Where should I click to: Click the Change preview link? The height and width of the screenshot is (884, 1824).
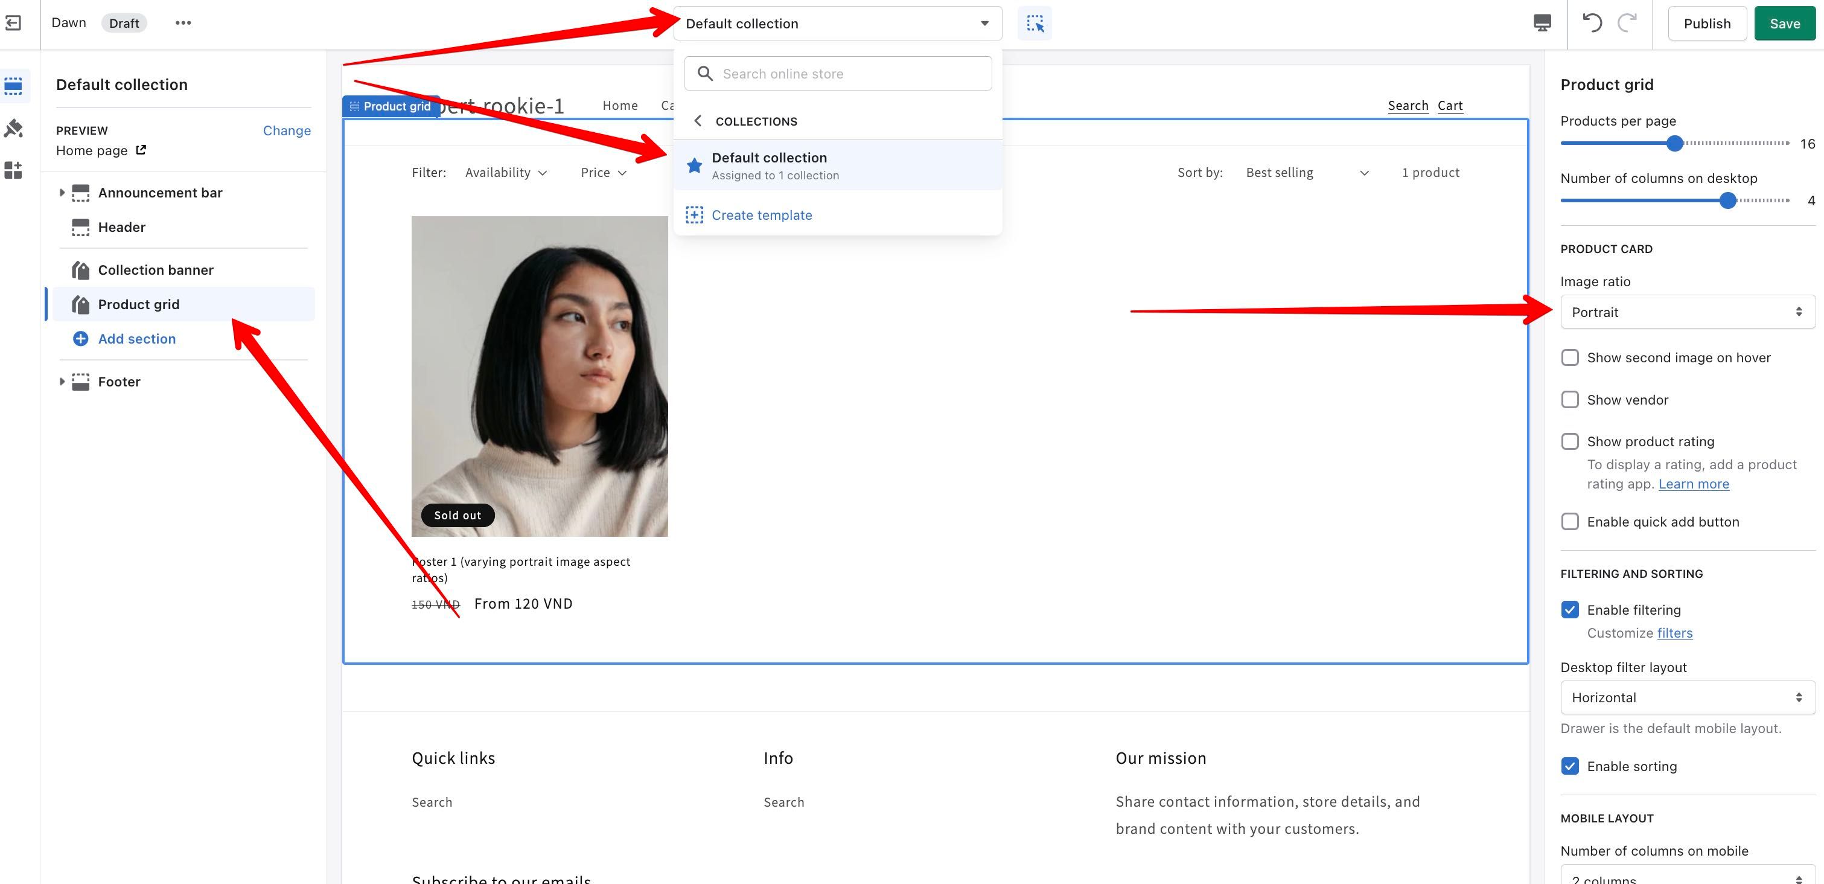(x=287, y=130)
